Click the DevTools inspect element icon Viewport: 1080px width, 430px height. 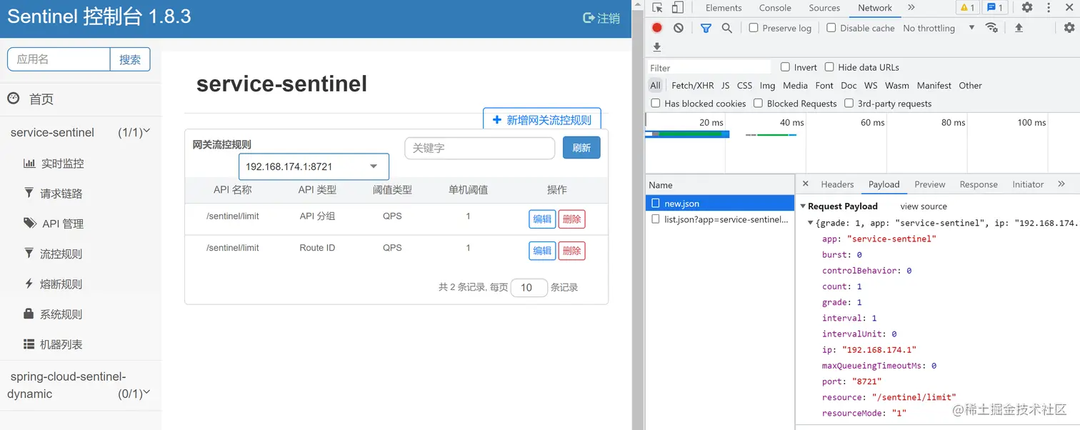(657, 8)
